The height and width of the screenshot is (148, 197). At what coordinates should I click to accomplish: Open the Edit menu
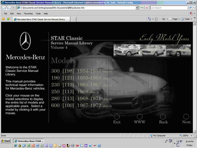coord(12,14)
